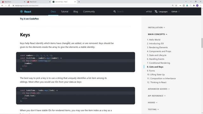This screenshot has height=114, width=203.
Task: Open the Tutorial navigation tab
Action: (x=65, y=11)
